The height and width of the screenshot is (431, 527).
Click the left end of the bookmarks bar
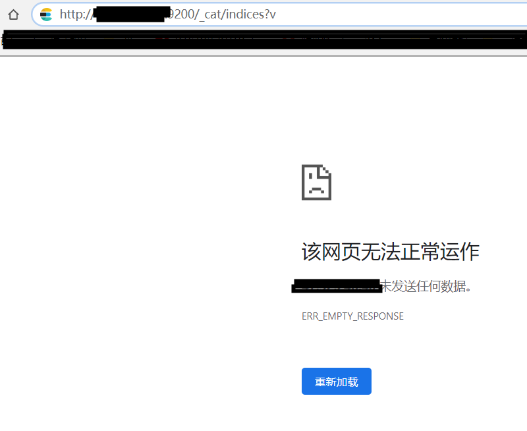7,41
